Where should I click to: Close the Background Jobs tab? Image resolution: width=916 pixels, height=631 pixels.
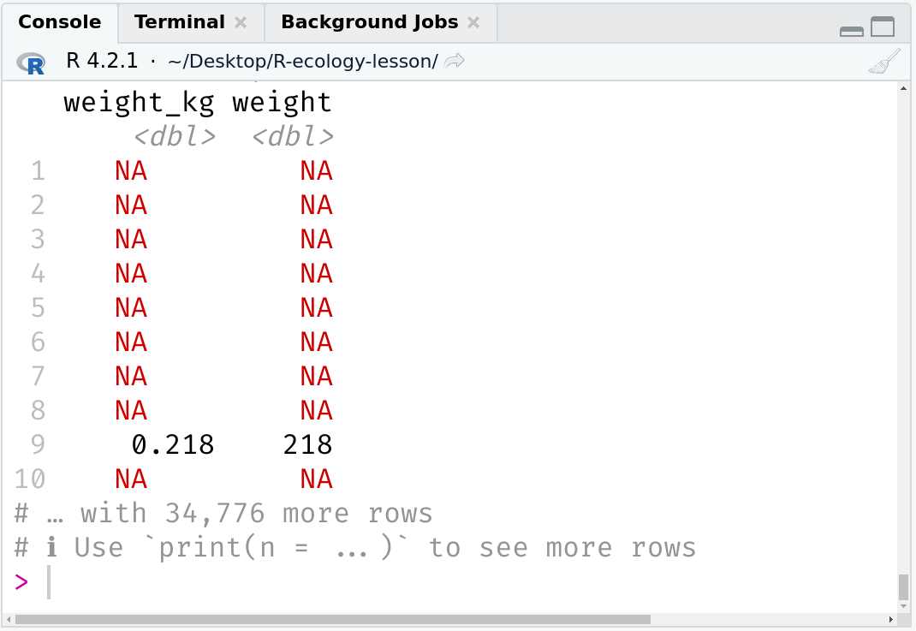click(x=473, y=23)
